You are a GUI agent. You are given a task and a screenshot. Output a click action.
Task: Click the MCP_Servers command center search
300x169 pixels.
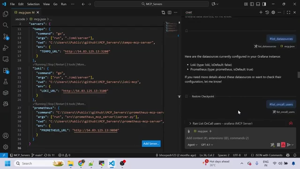pos(151,4)
